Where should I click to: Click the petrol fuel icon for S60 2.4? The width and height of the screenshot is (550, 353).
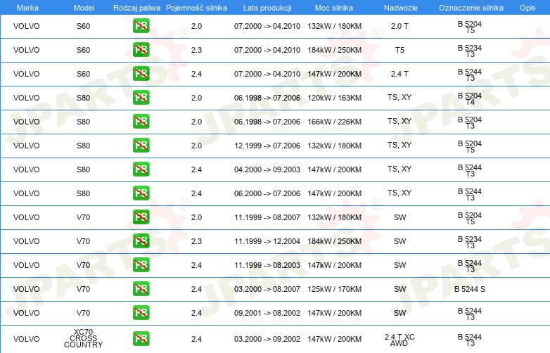141,74
